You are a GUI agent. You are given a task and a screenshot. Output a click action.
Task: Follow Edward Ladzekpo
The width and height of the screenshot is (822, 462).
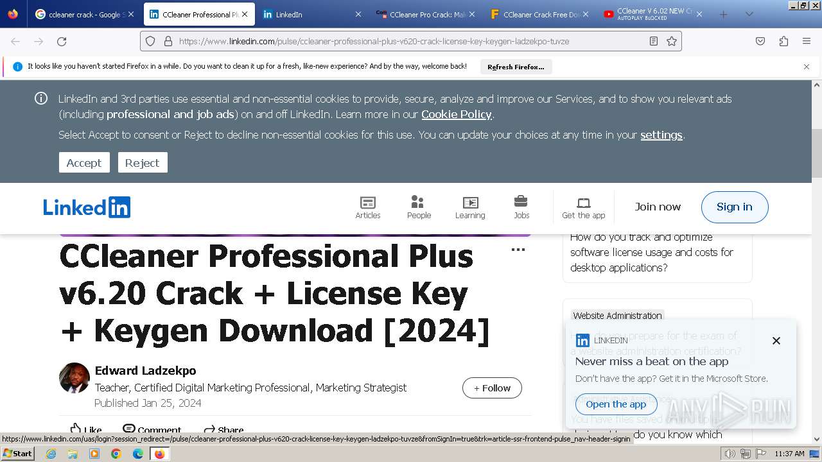[x=492, y=388]
